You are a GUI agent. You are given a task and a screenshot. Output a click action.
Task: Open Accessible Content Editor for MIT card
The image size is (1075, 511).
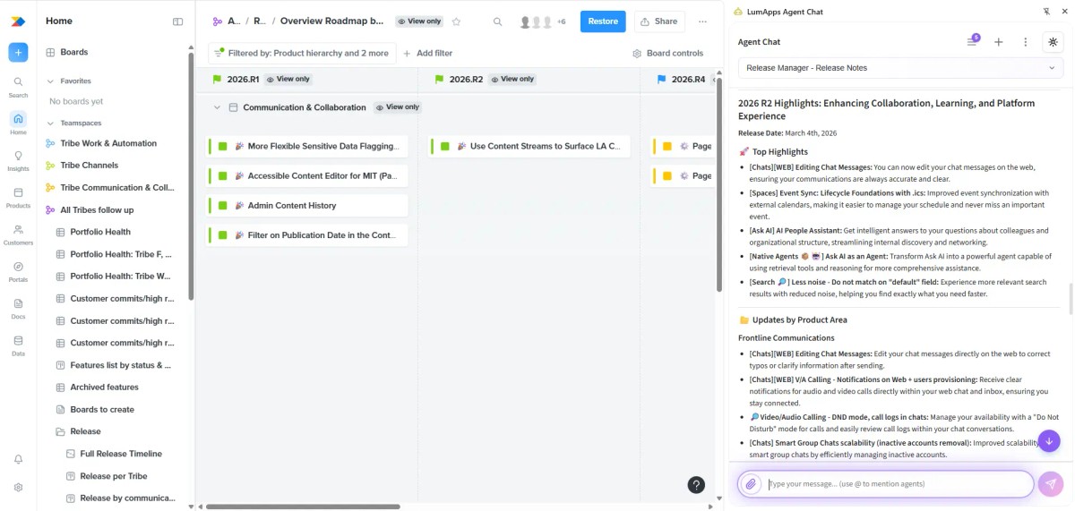coord(307,176)
